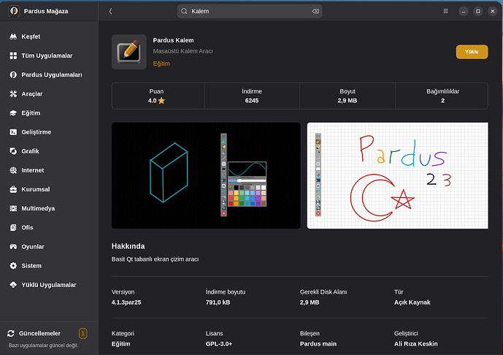
Task: Click the Geliştirme terminal icon
Action: (x=13, y=132)
